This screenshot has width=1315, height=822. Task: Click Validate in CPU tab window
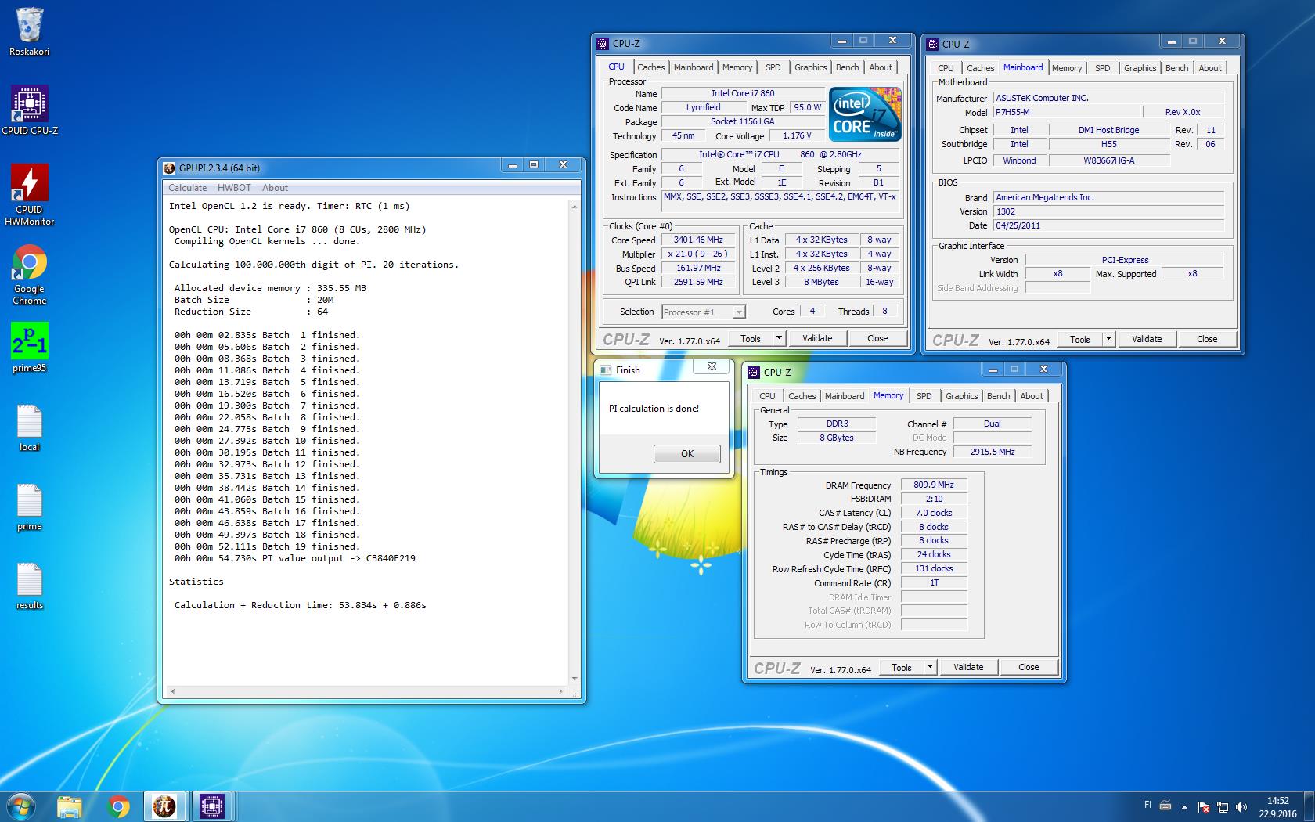817,338
